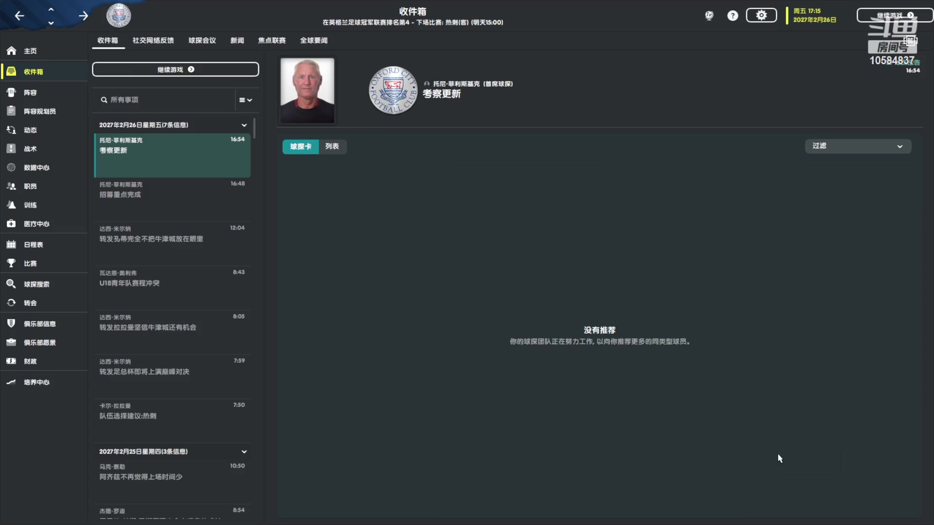
Task: Select the 全球要闻 tab
Action: click(x=314, y=40)
